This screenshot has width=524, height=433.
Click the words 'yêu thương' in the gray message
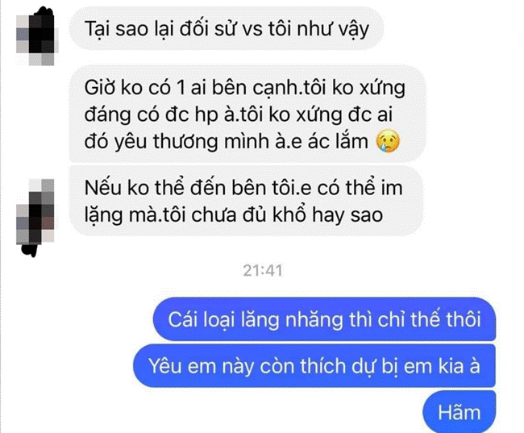[167, 141]
